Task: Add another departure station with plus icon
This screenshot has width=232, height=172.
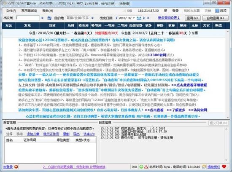Action: point(42,18)
